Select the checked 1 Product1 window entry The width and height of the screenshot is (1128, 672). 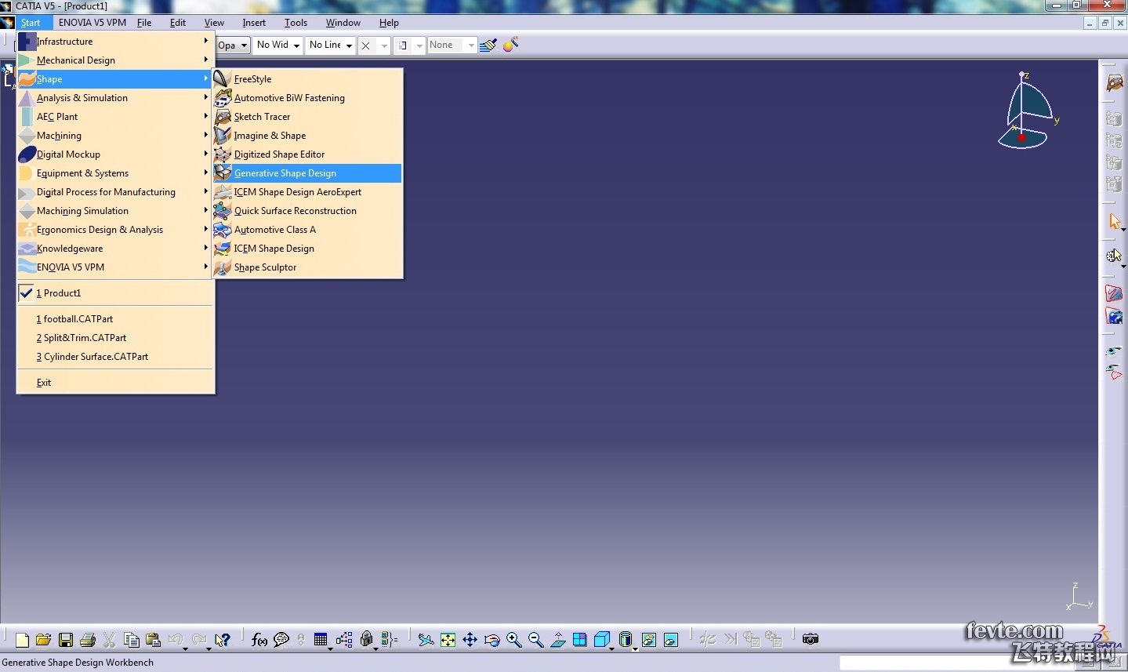[115, 293]
